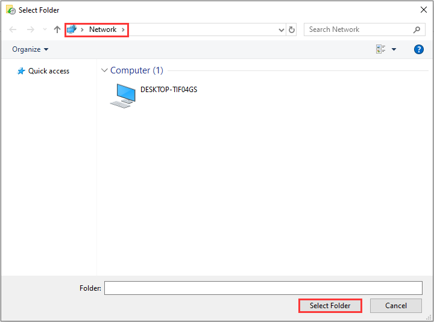Open help with the blue question mark

(418, 49)
